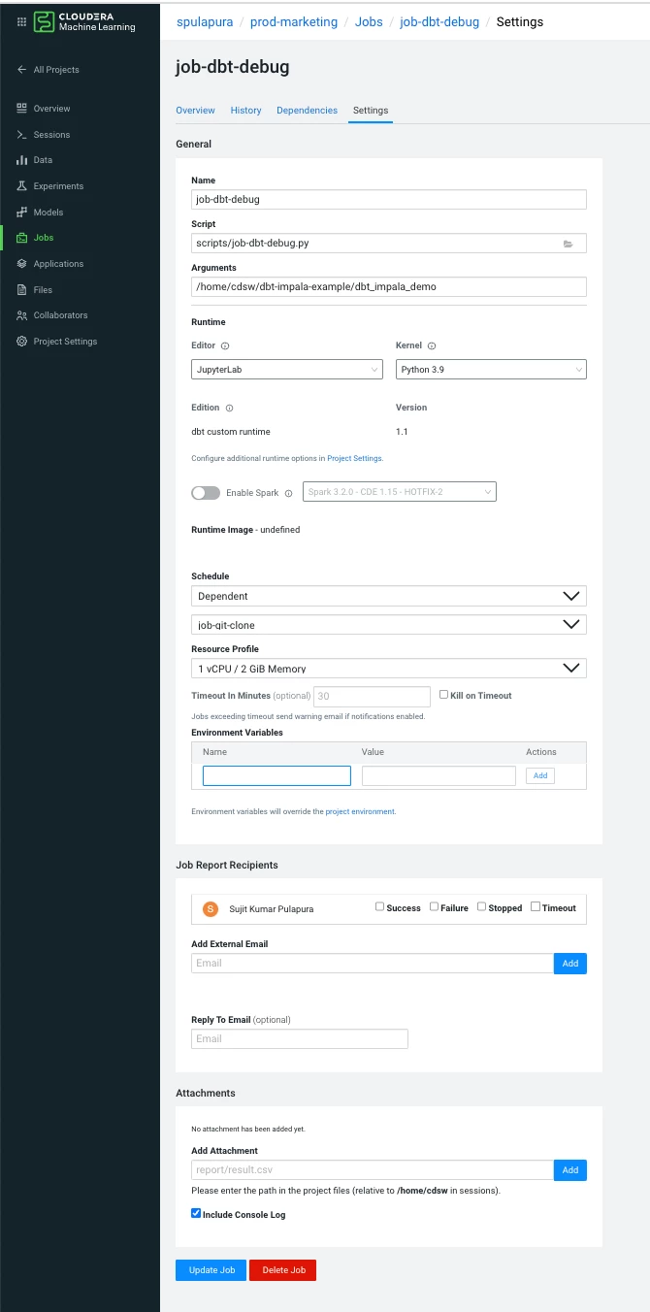Check the Kill on Timeout box

(443, 695)
